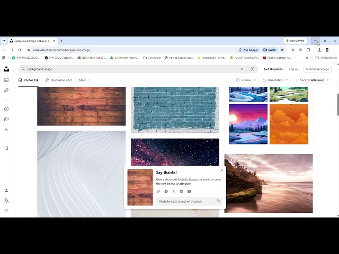Click Submit an image button
The image size is (339, 254).
point(317,69)
